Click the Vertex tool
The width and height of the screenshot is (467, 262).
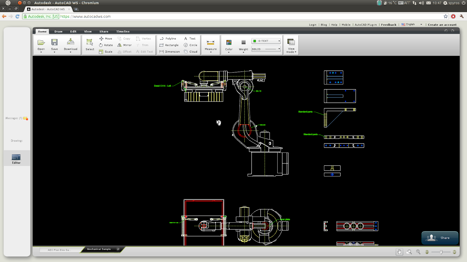143,38
